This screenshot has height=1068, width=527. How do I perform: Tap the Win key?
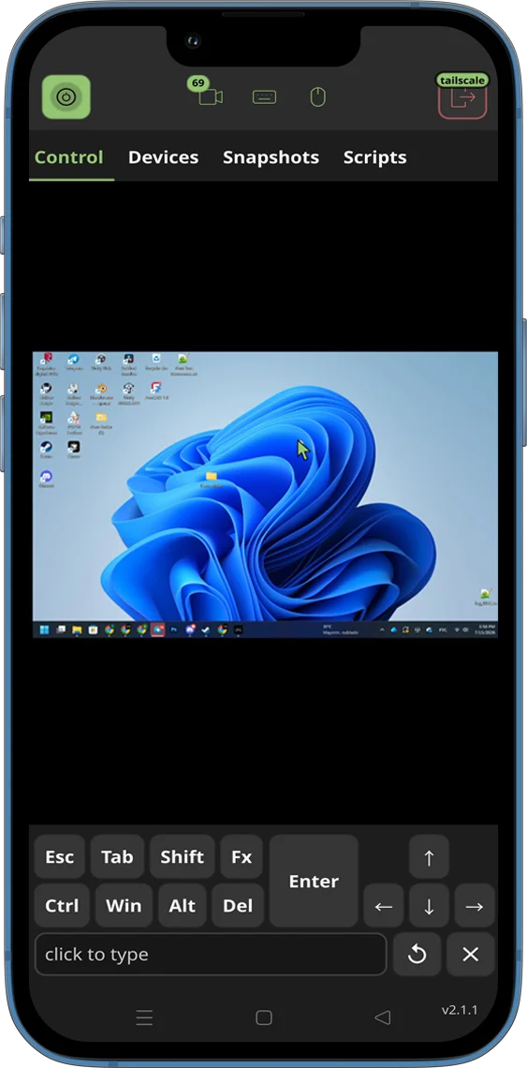point(124,905)
